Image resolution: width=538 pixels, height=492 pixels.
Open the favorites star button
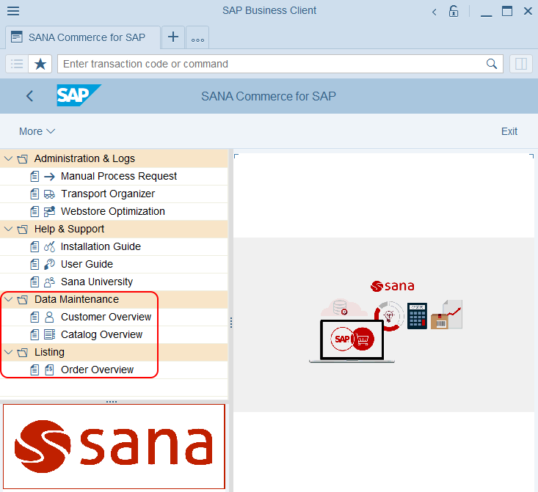coord(40,64)
